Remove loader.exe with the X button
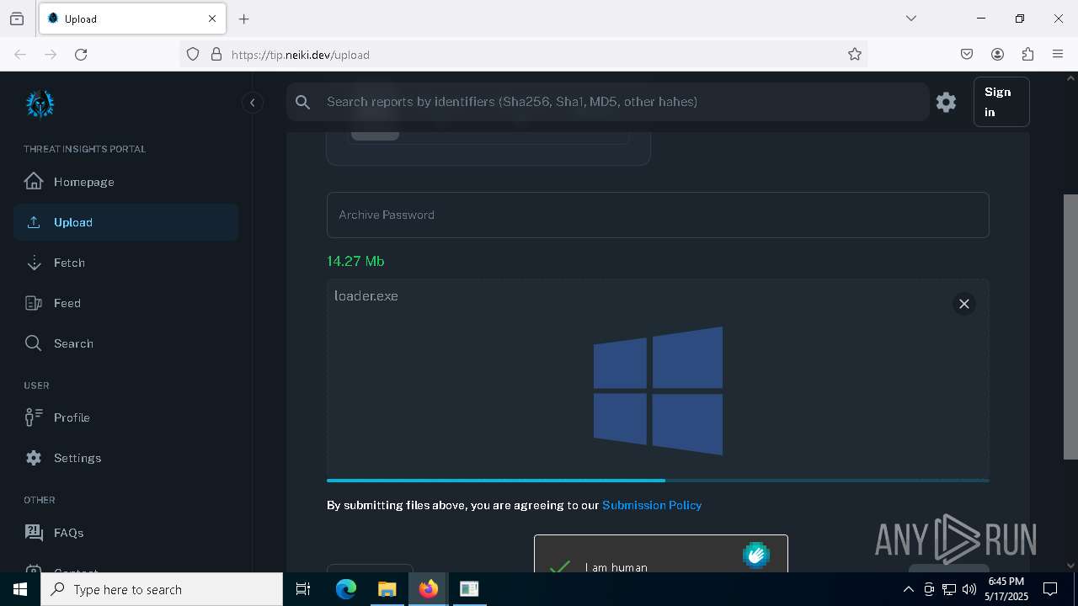1078x606 pixels. (x=964, y=304)
